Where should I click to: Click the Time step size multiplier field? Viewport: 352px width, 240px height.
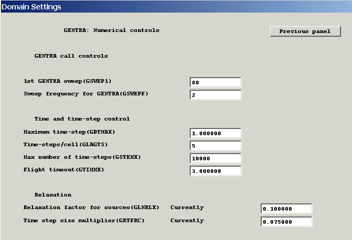point(286,221)
